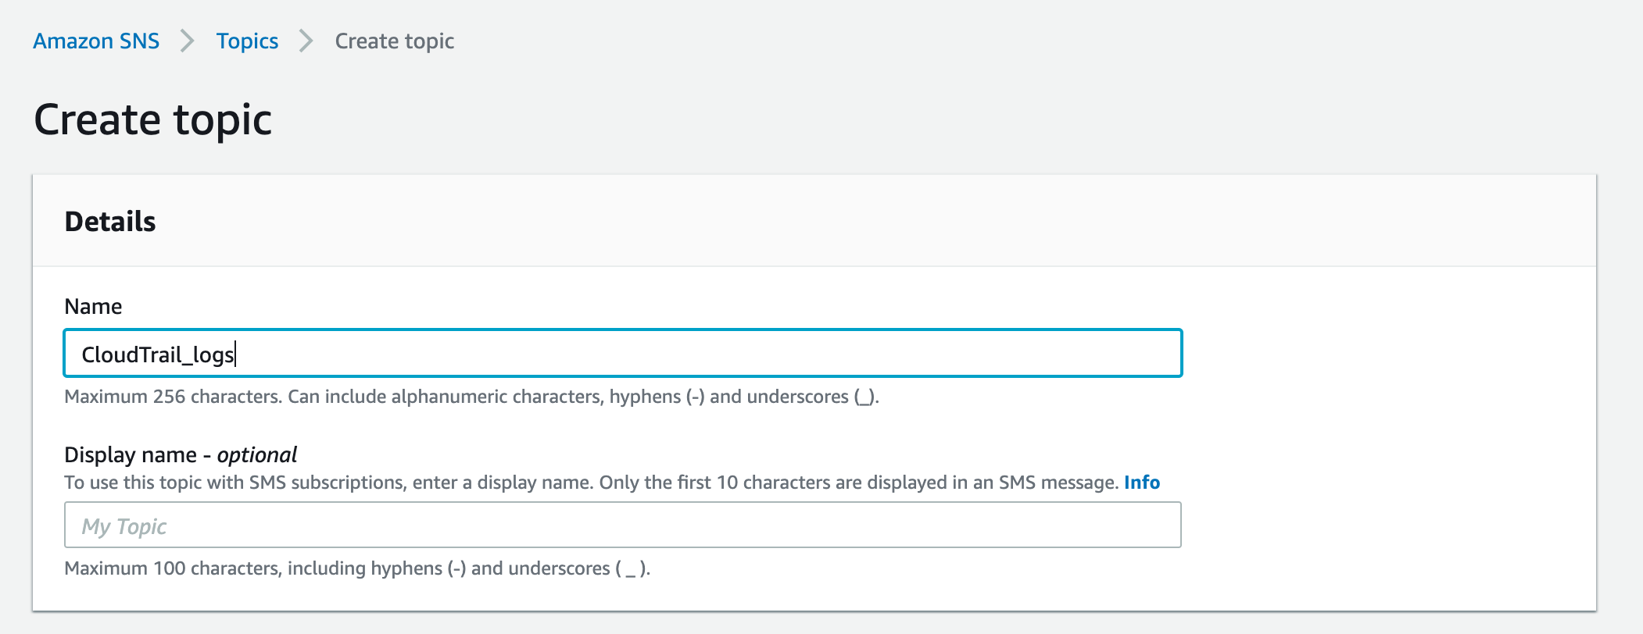
Task: Click the large Create topic page heading
Action: tap(153, 120)
